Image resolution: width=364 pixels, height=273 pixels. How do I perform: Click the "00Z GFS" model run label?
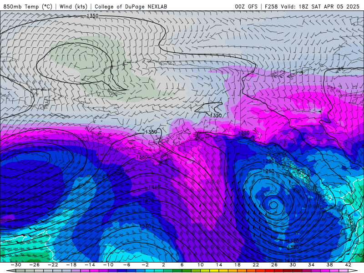[246, 6]
